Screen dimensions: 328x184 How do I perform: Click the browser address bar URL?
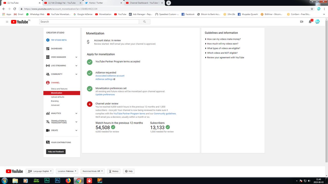coord(61,9)
